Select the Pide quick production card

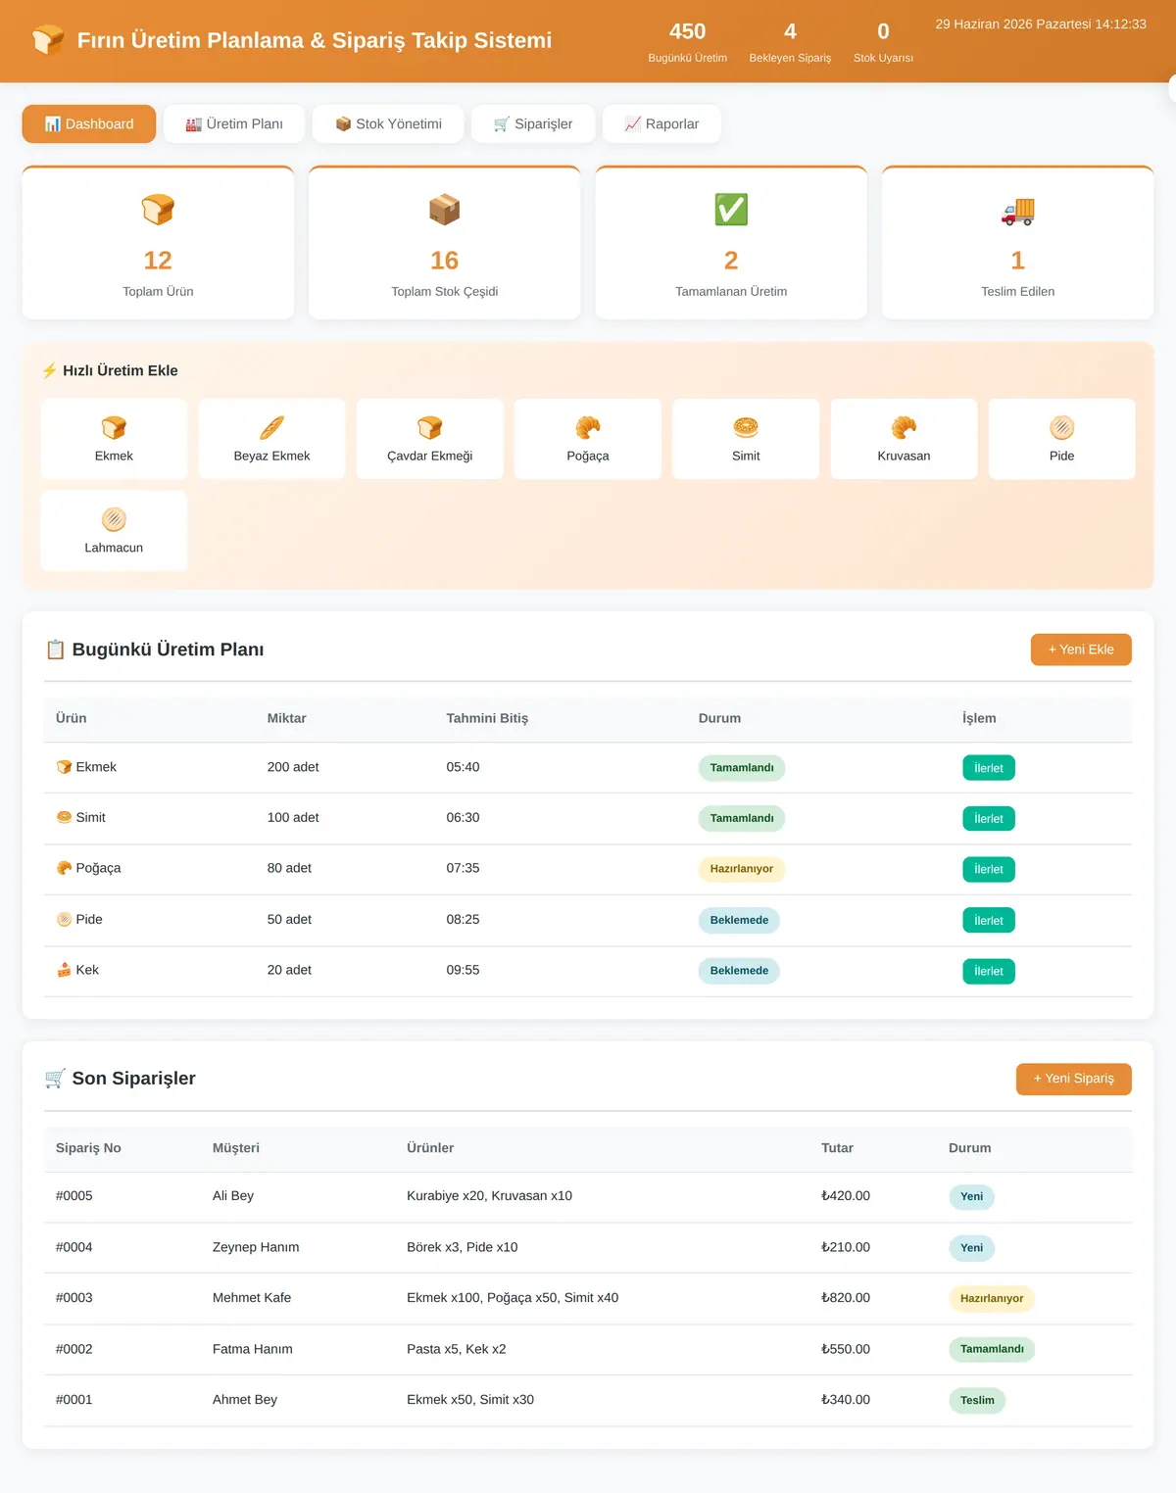[1061, 439]
